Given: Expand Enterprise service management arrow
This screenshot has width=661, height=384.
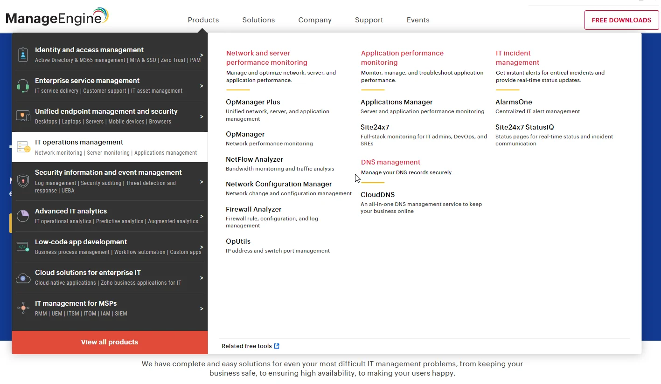Looking at the screenshot, I should coord(202,86).
